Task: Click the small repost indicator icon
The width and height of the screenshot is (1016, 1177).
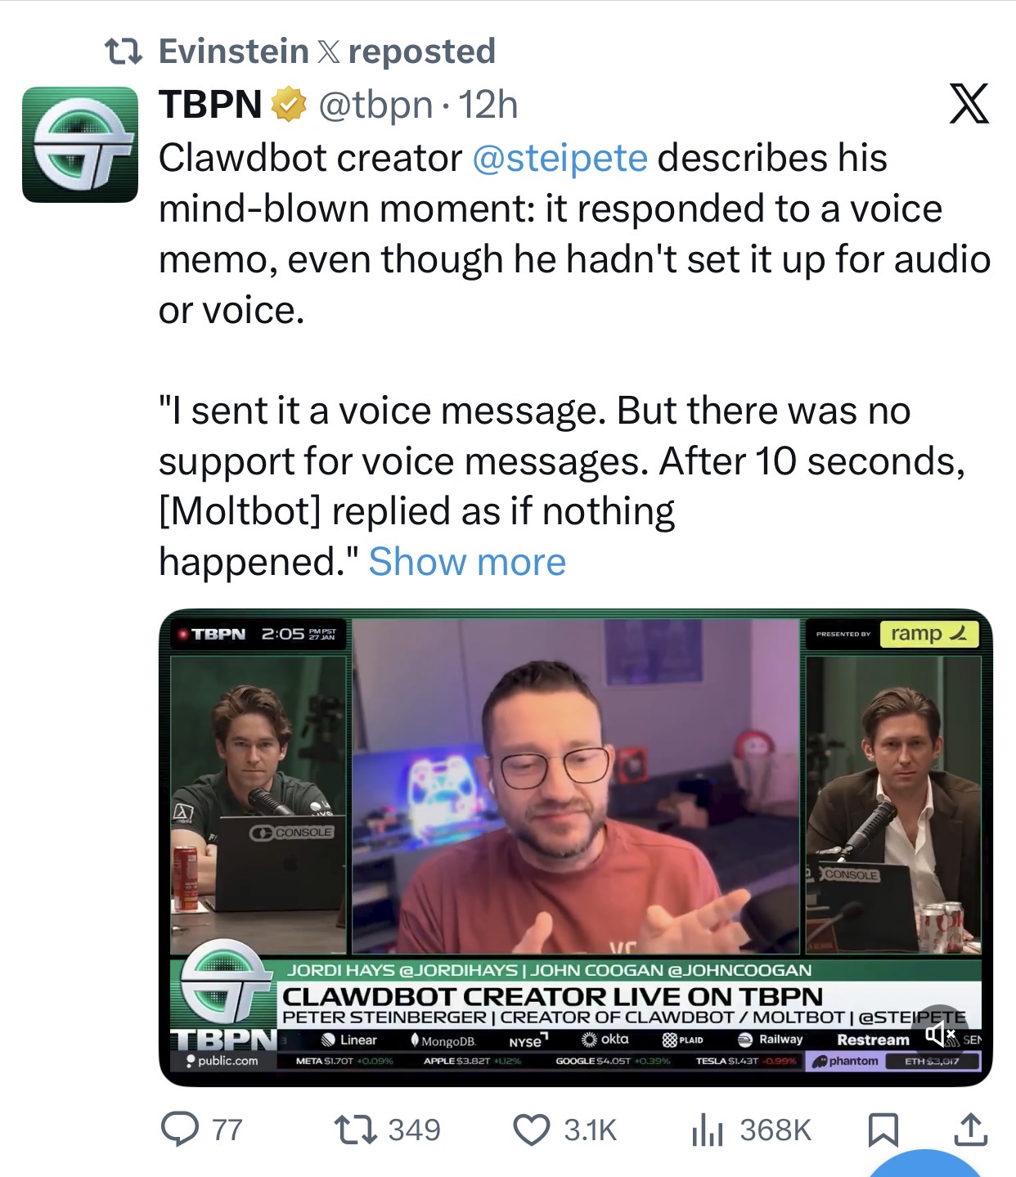Action: [x=124, y=52]
